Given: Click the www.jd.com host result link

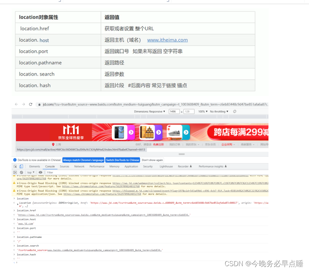Looking at the screenshot, I should (x=26, y=224).
